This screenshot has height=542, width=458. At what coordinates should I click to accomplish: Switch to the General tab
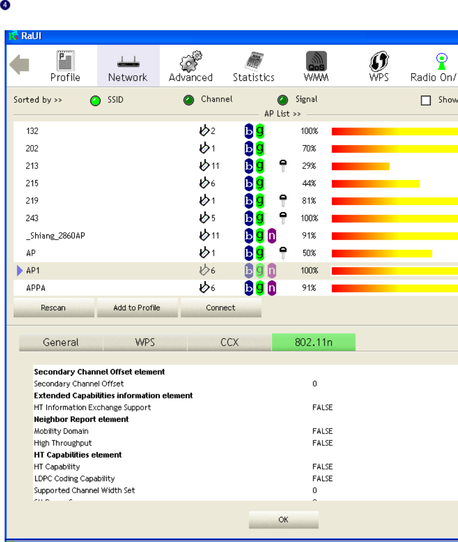[x=61, y=342]
